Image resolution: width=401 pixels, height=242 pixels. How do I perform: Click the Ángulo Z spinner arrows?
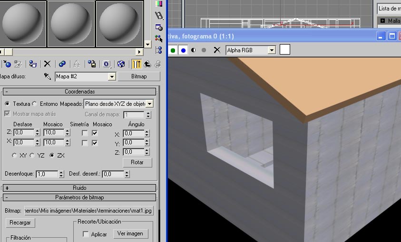coord(147,152)
